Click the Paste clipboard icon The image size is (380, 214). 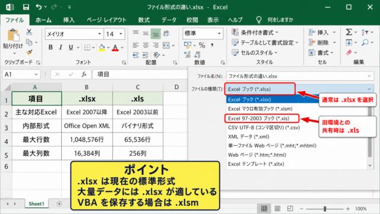(13, 35)
